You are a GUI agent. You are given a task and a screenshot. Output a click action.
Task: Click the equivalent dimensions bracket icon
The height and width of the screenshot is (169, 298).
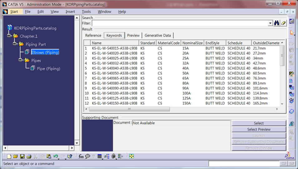pyautogui.click(x=120, y=156)
